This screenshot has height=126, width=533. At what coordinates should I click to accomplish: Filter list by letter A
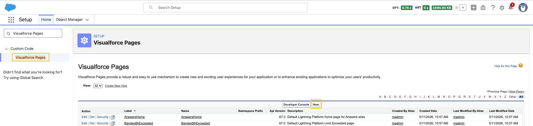pyautogui.click(x=380, y=97)
